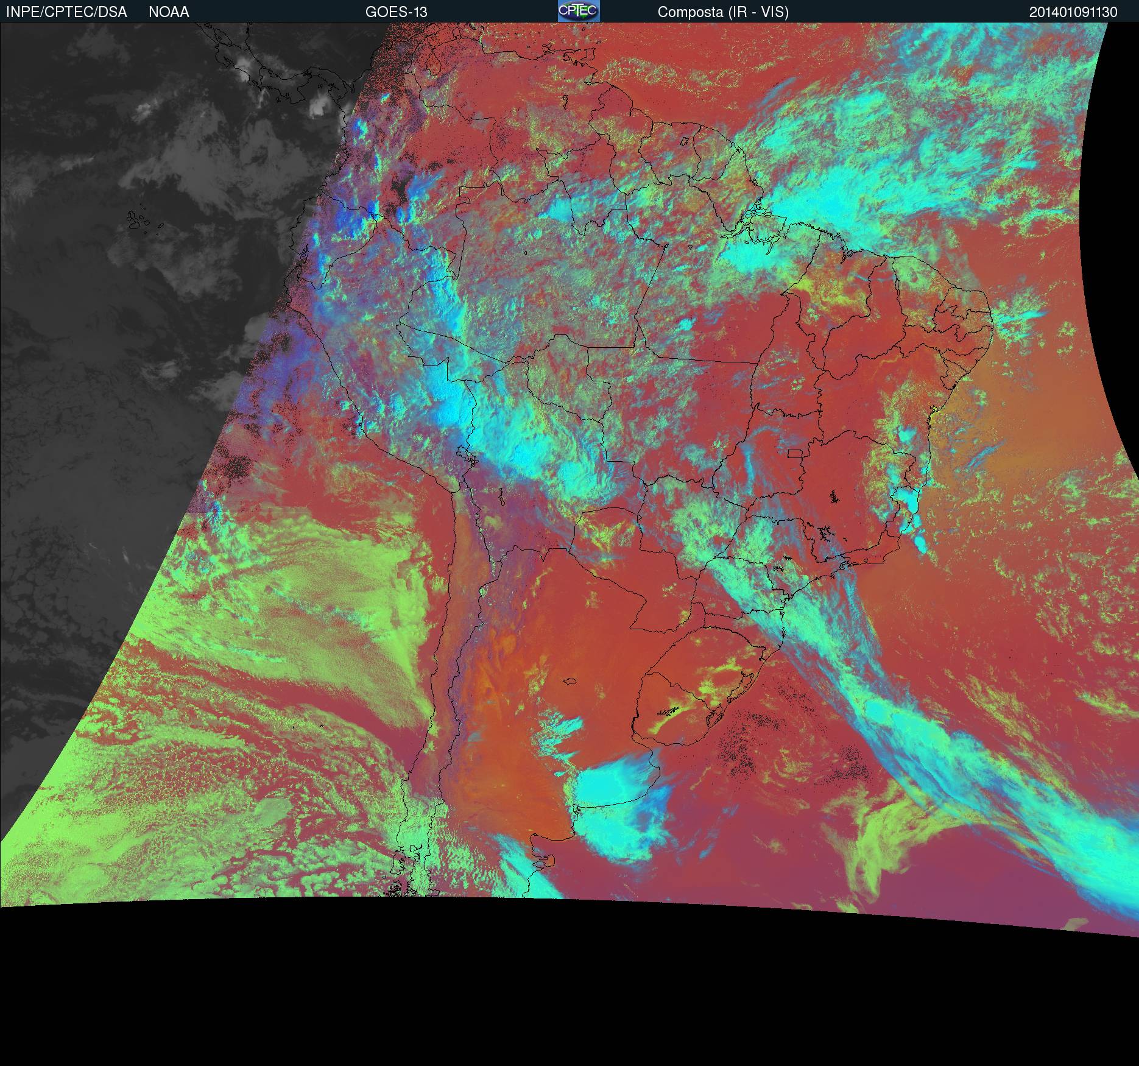
Task: Click the NOAA text in header
Action: tap(169, 12)
